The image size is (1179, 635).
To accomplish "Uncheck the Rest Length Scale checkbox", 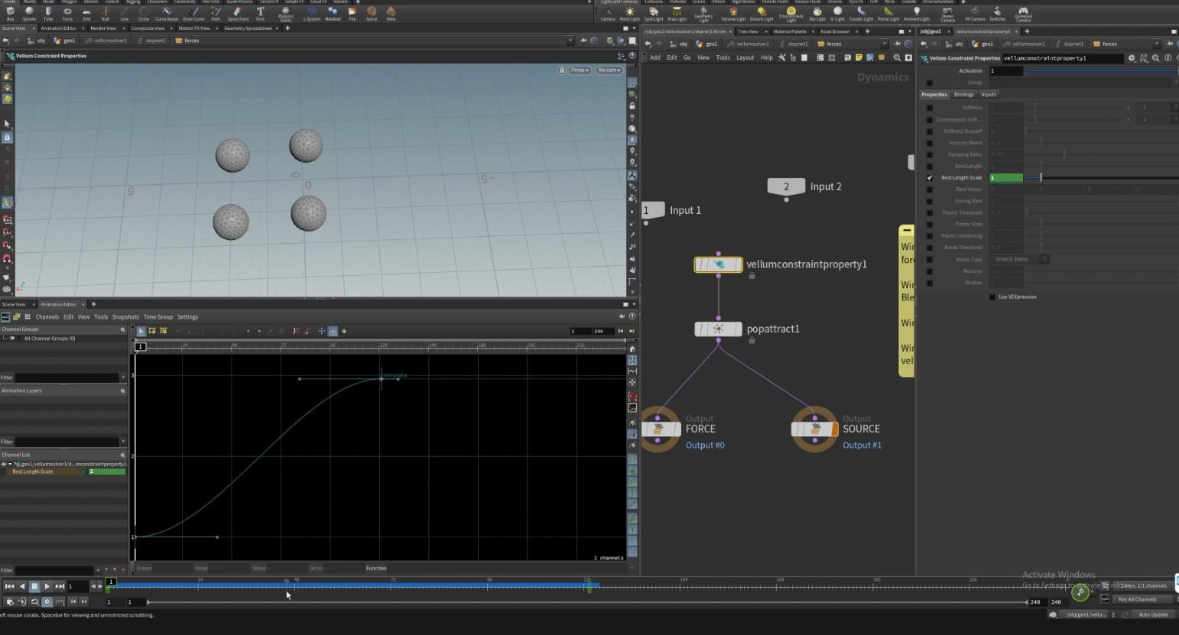I will (x=930, y=178).
